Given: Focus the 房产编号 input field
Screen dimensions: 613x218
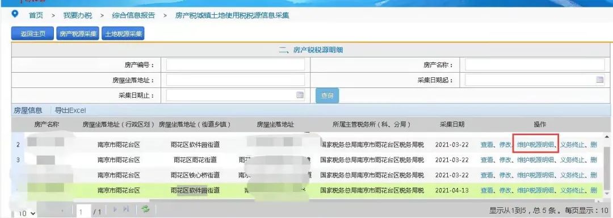Looking at the screenshot, I should click(x=236, y=65).
